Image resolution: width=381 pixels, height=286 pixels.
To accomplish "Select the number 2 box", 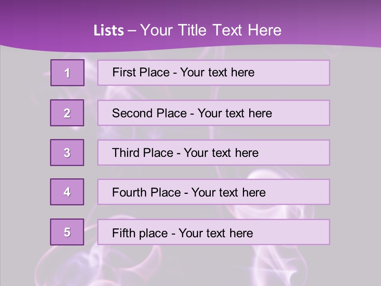I will click(67, 113).
